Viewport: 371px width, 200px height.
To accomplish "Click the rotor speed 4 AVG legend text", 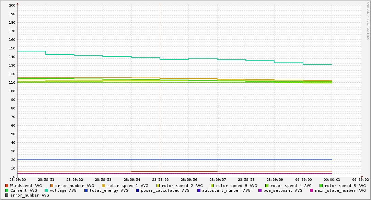I will [291, 186].
